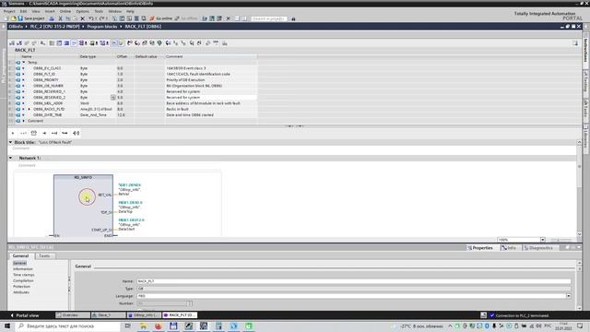Click the Print icon next to Save project
Viewport: 590px width, 332px height.
[52, 18]
